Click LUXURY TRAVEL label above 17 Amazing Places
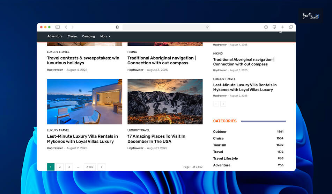Image resolution: width=332 pixels, height=194 pixels. pos(139,130)
